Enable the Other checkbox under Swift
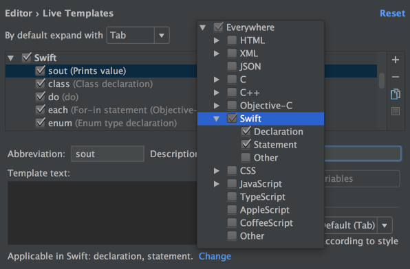The image size is (410, 269). pyautogui.click(x=246, y=158)
